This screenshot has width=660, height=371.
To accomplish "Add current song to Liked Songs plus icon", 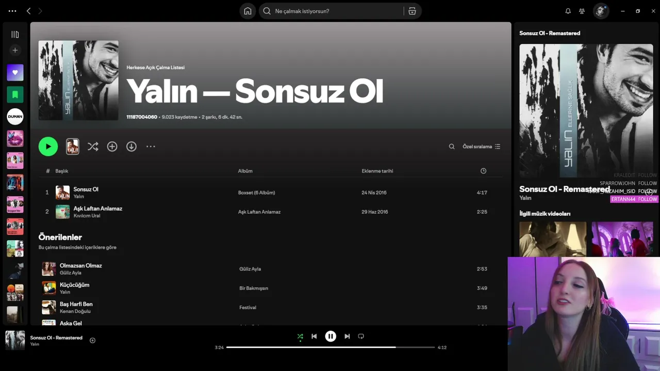I will pyautogui.click(x=93, y=340).
